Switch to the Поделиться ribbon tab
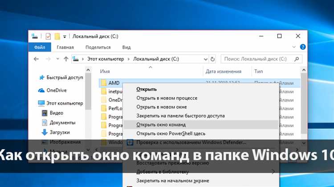Screen dimensions: 334x187 pos(98,48)
